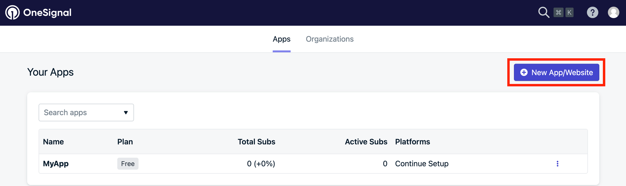Open the help question mark icon

pyautogui.click(x=593, y=12)
